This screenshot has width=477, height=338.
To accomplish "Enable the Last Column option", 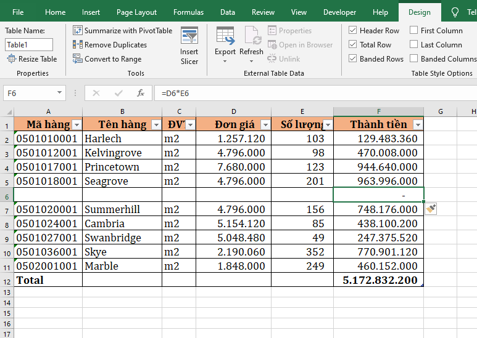I will coord(413,44).
